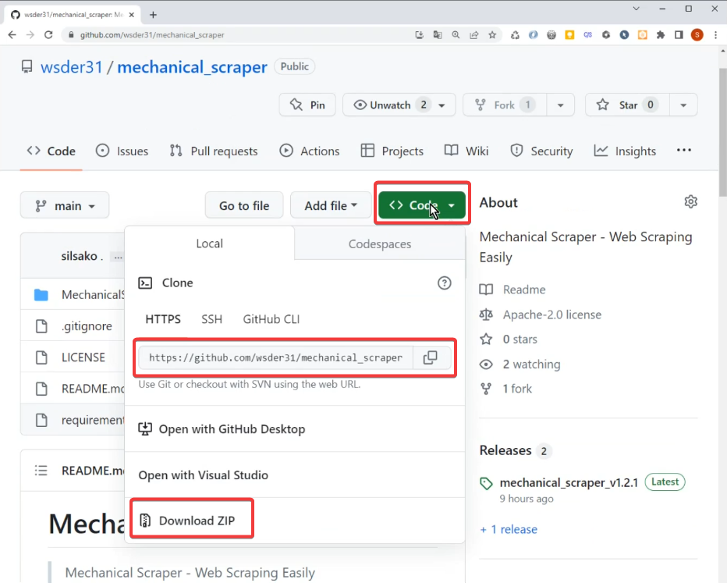Click Go to file button
The width and height of the screenshot is (727, 583).
click(x=244, y=205)
